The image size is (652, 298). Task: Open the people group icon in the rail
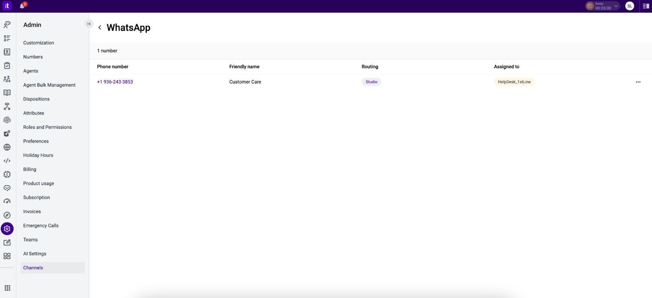click(7, 79)
